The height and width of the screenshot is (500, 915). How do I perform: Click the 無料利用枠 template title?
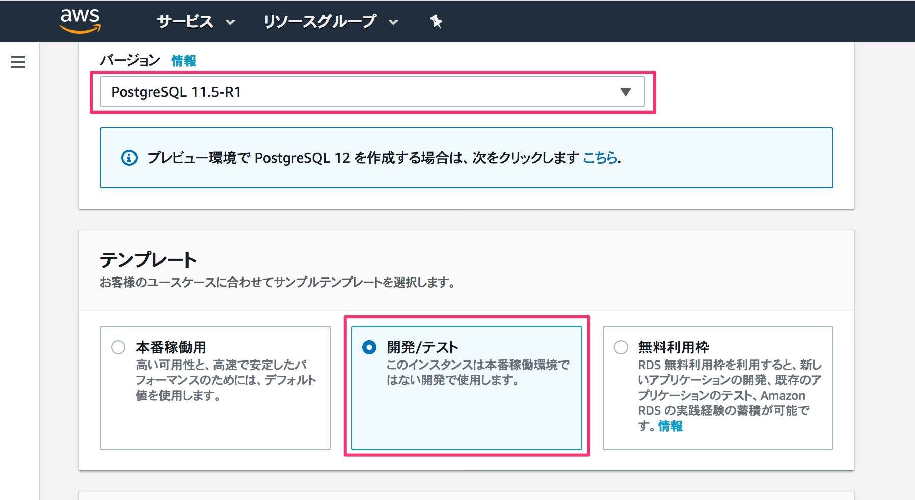(x=674, y=347)
